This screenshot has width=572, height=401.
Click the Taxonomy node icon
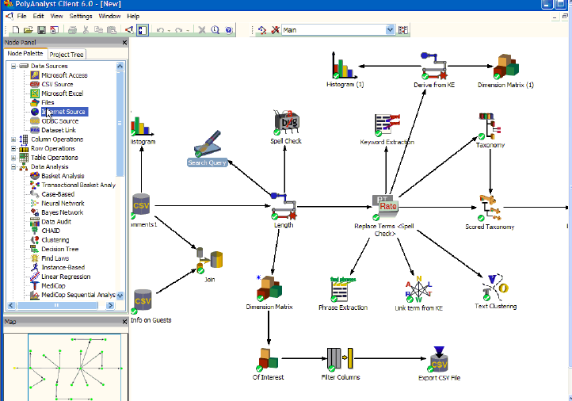(489, 126)
